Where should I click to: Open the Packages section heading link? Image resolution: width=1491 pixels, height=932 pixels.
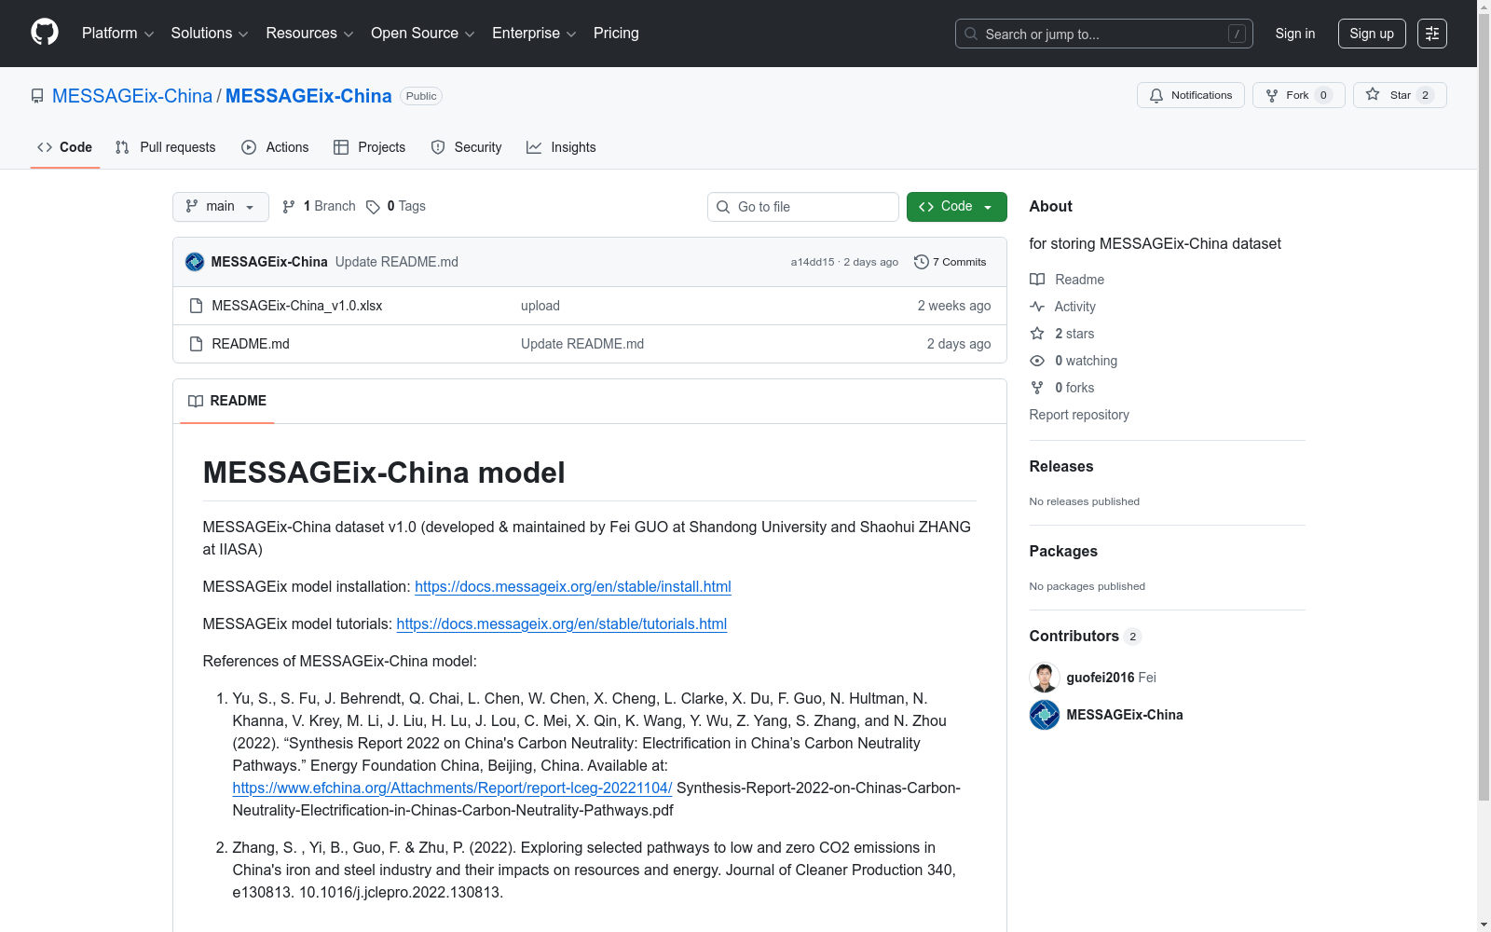[x=1063, y=551]
